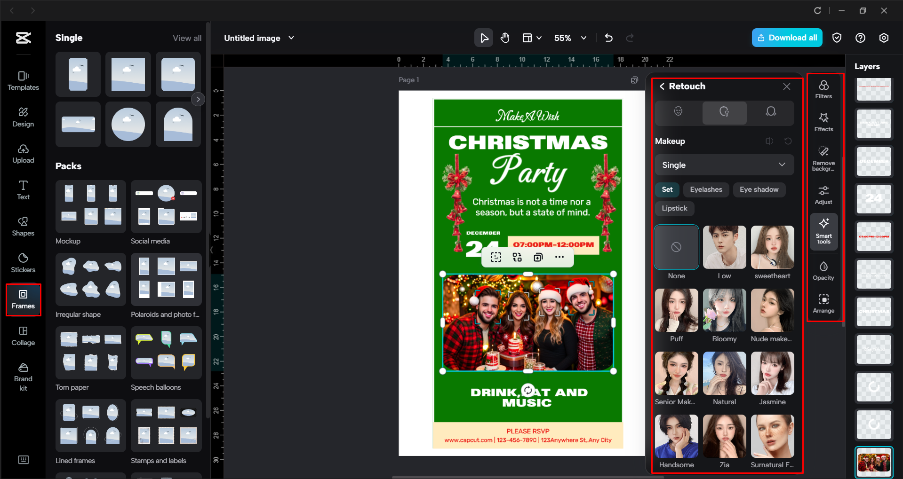Image resolution: width=903 pixels, height=479 pixels.
Task: Duplicate the selected image from floating toolbar
Action: [x=538, y=257]
